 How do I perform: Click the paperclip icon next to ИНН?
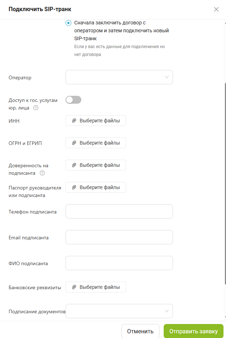tap(74, 121)
